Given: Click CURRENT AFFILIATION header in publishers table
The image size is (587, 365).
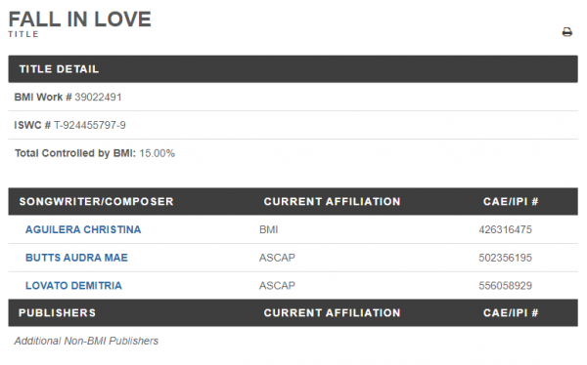Looking at the screenshot, I should pos(332,312).
